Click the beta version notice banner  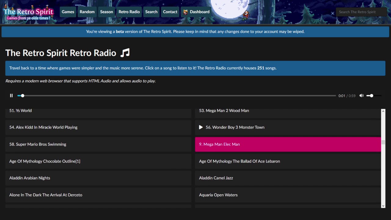(x=195, y=31)
